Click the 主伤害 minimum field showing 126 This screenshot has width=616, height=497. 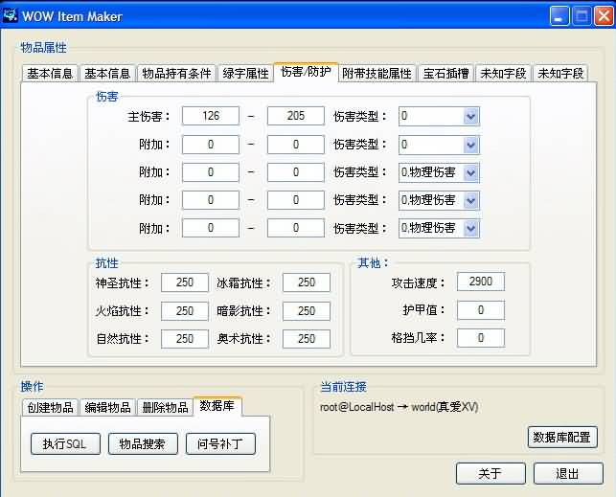tap(211, 116)
